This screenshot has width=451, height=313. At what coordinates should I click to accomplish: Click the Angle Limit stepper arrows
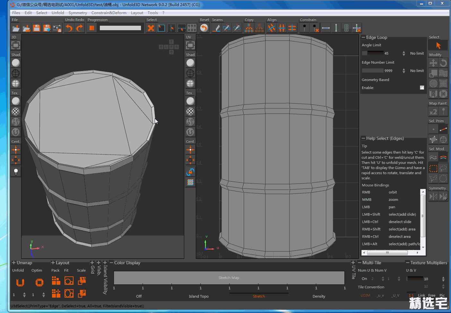[x=404, y=53]
